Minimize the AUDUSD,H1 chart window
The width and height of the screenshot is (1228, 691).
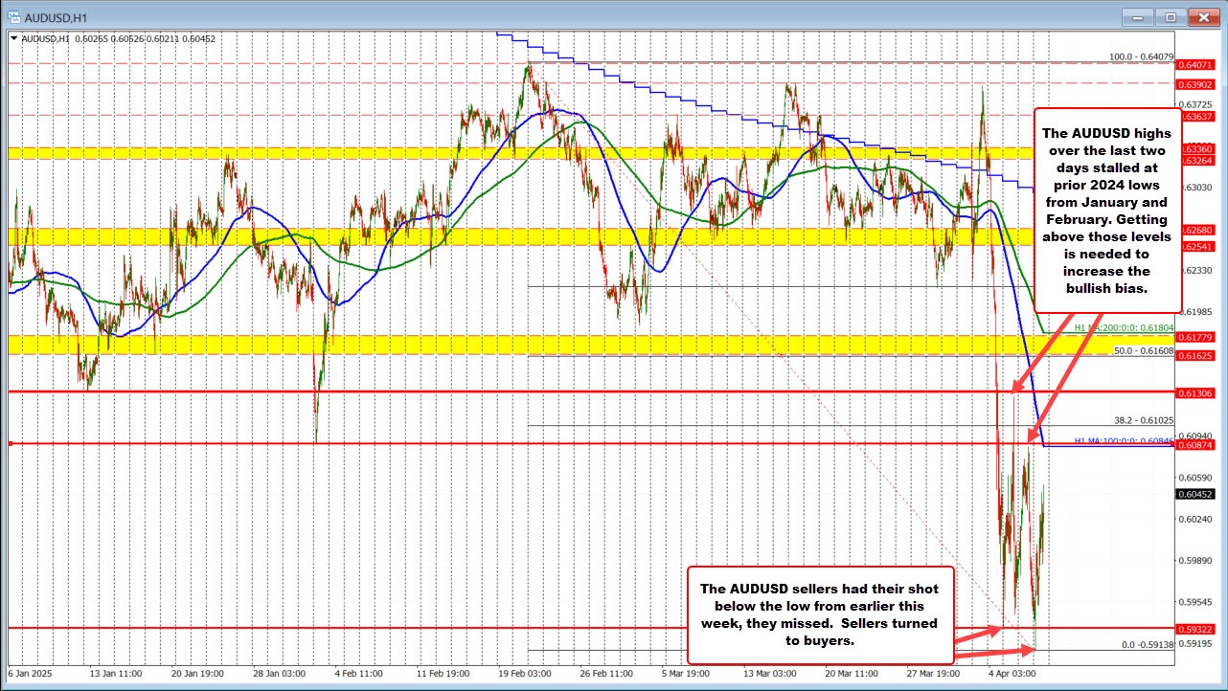(x=1138, y=16)
